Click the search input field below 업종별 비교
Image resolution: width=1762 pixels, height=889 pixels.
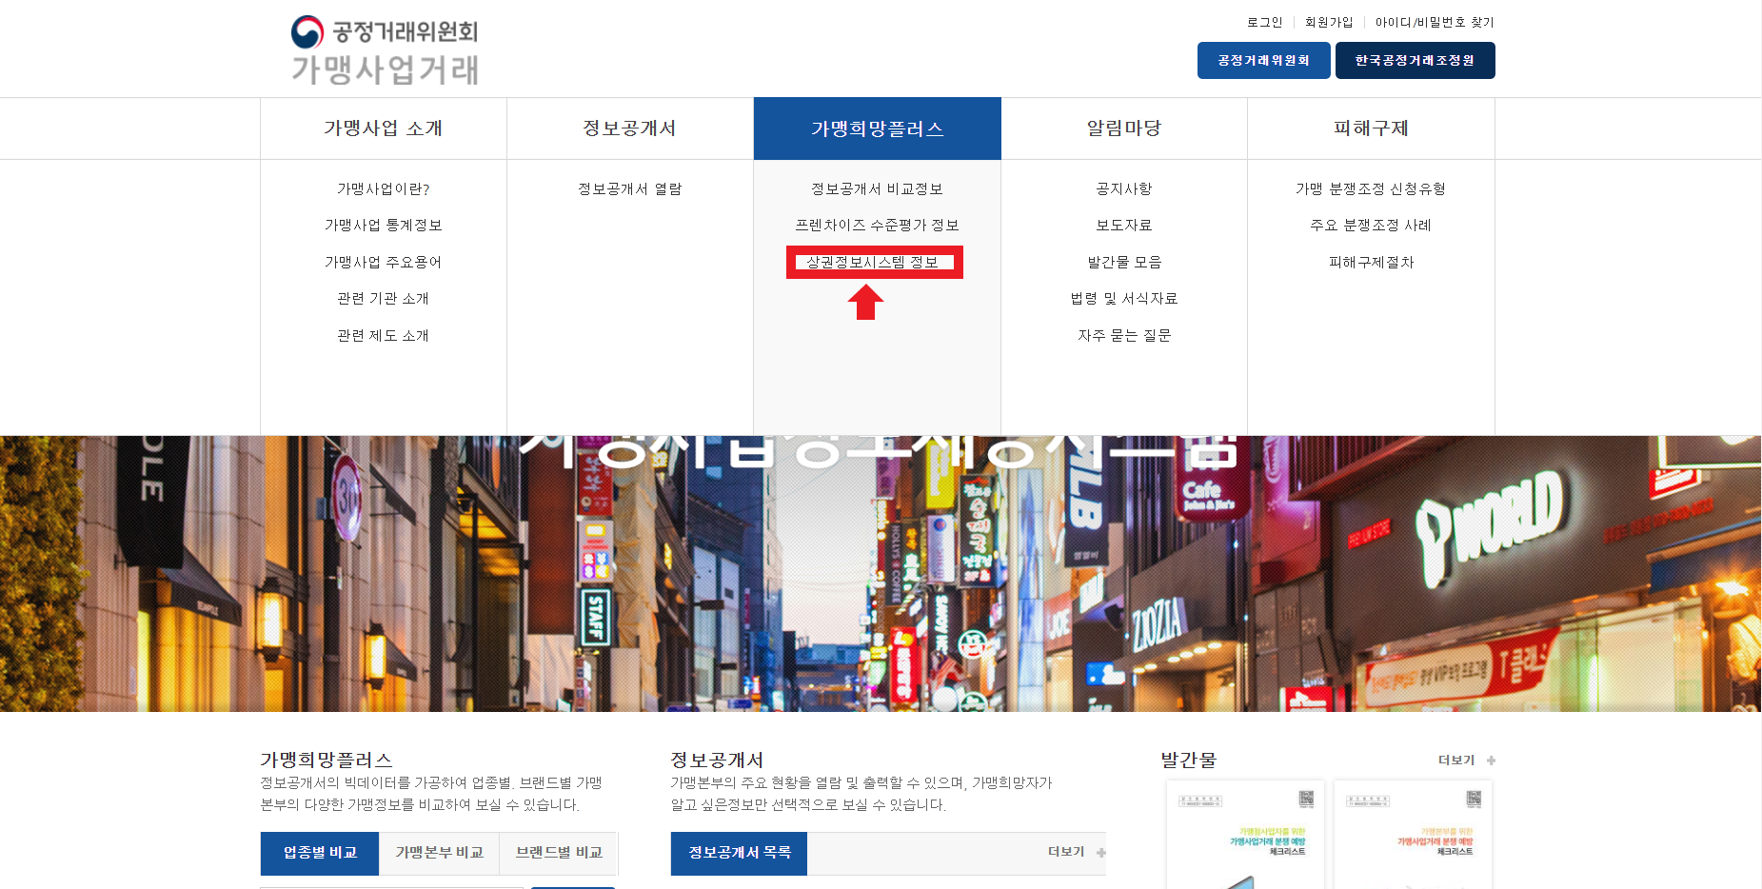390,886
